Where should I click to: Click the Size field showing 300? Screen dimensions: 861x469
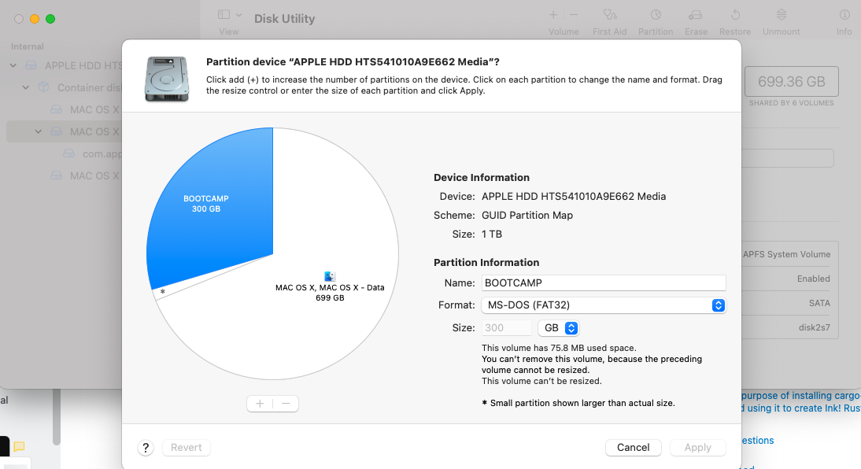pos(506,328)
